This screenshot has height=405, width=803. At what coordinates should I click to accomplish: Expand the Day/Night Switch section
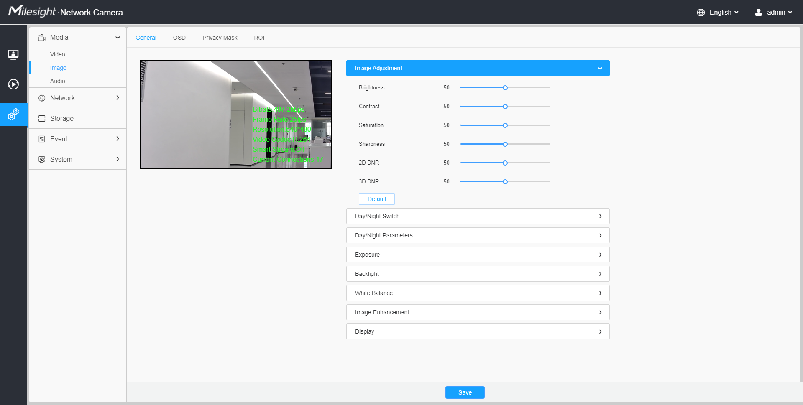click(478, 216)
